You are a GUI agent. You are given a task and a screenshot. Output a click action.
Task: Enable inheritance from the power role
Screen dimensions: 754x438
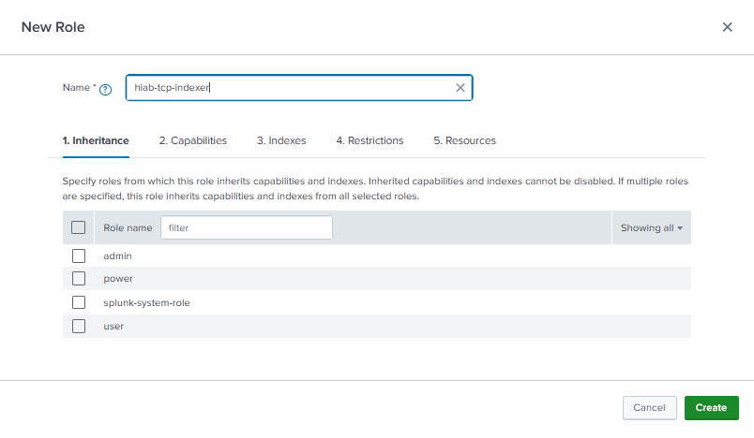pyautogui.click(x=79, y=279)
